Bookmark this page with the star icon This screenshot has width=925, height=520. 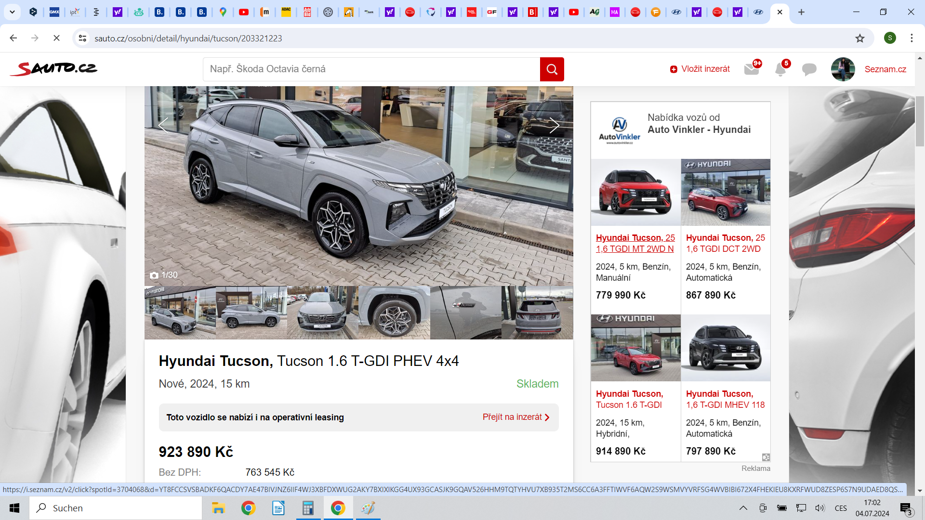tap(860, 38)
